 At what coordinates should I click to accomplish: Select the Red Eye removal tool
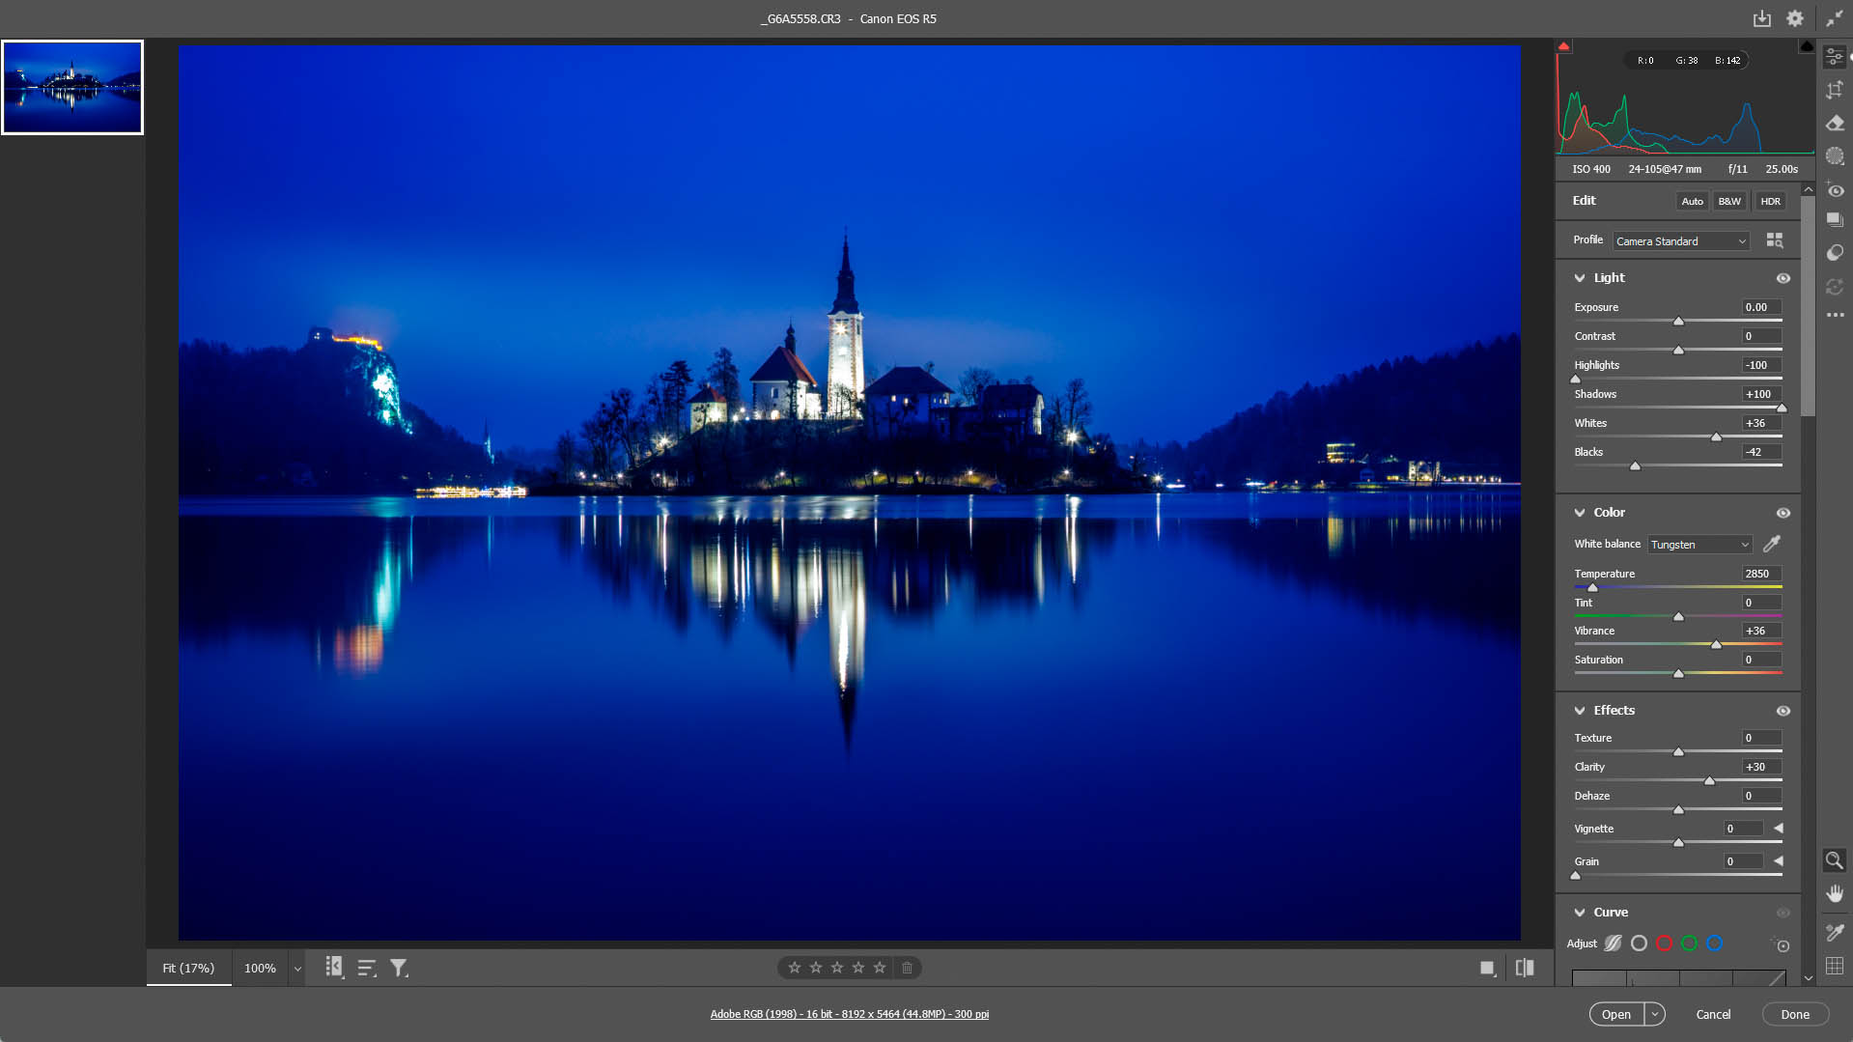click(x=1835, y=190)
